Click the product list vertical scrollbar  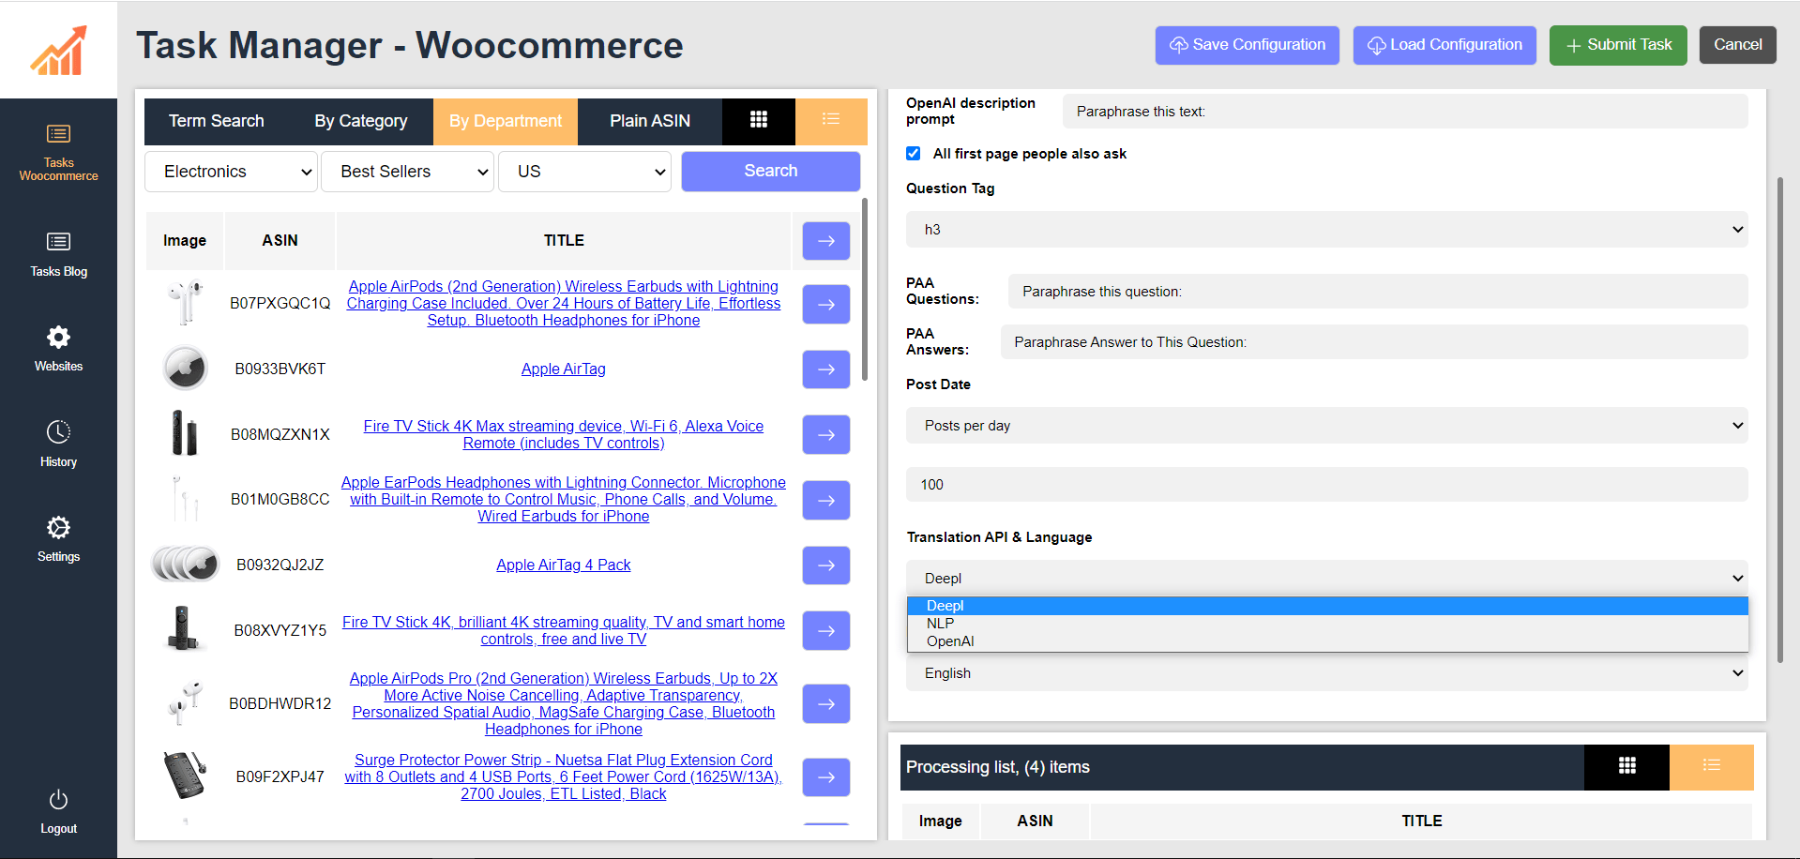tap(865, 290)
